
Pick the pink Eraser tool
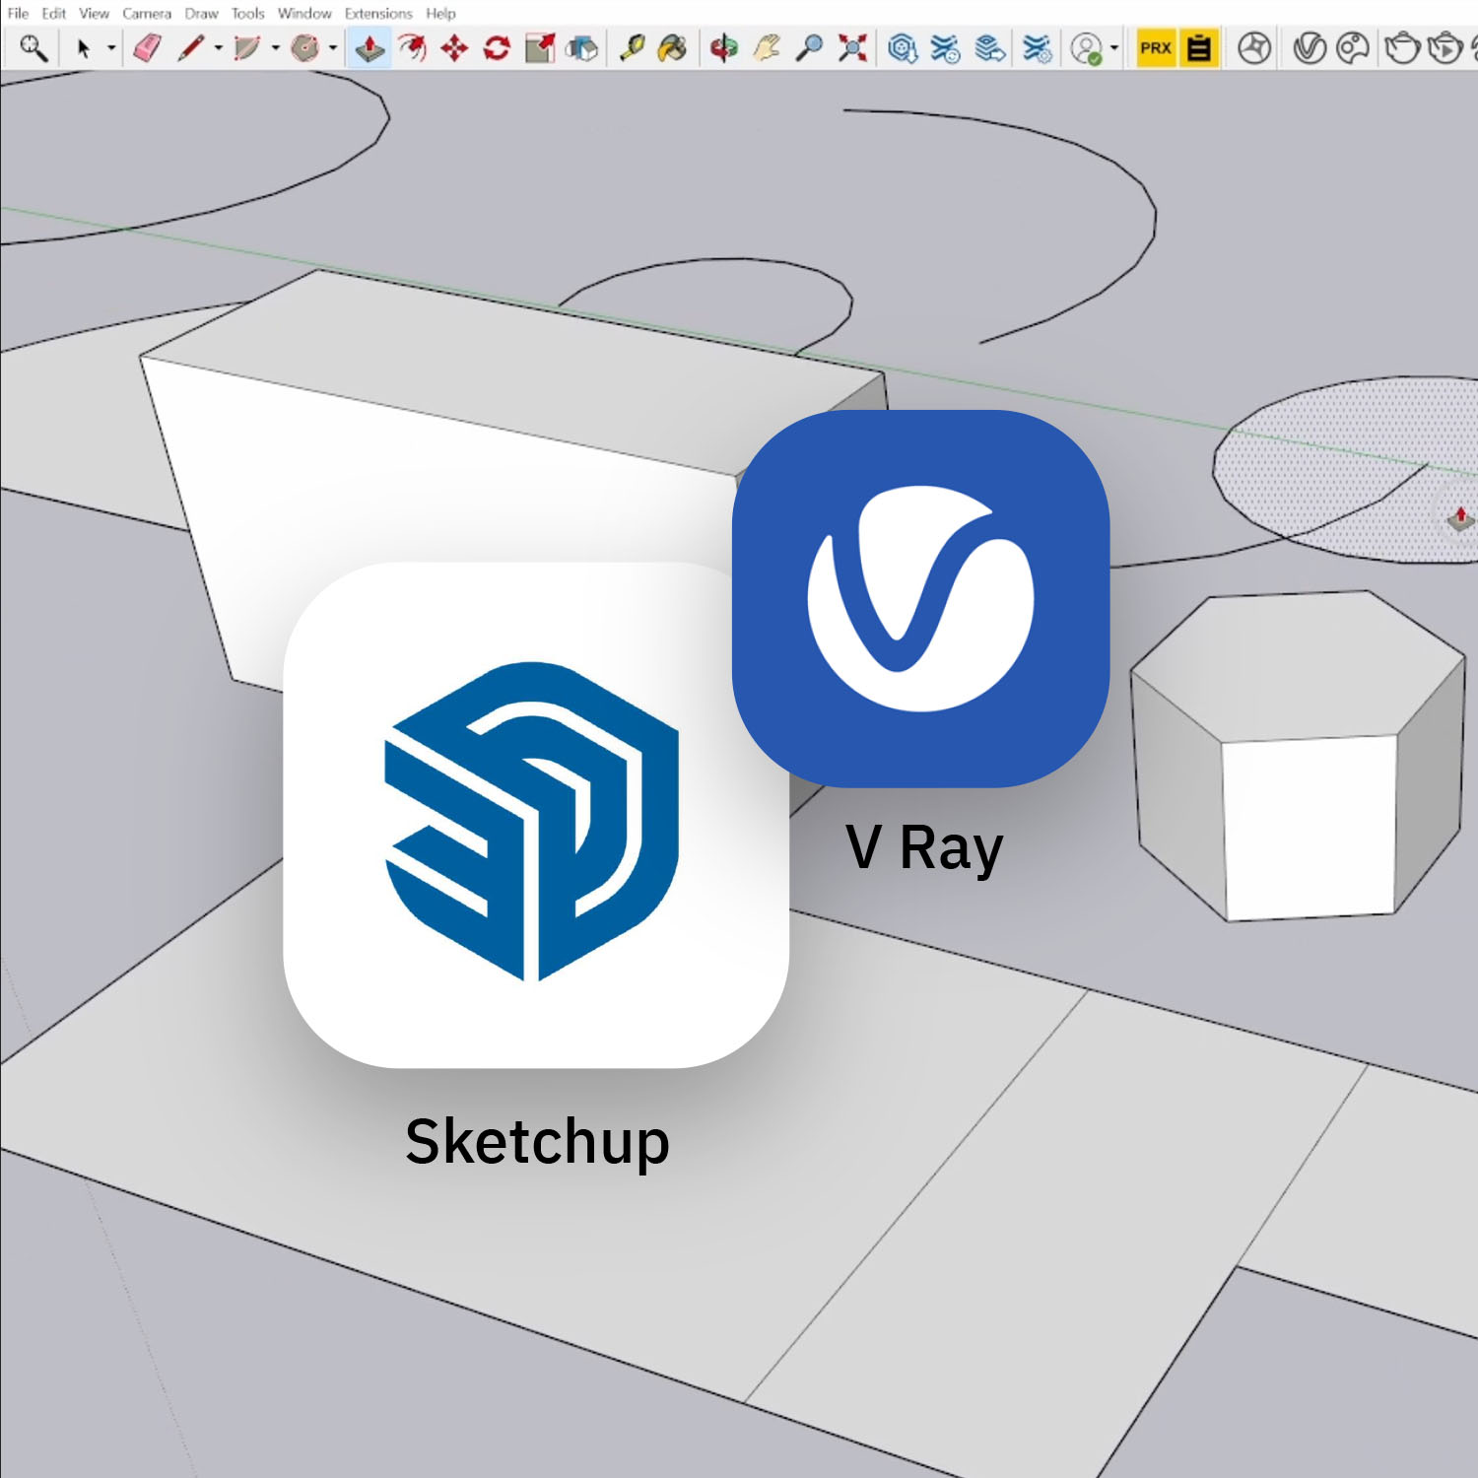click(148, 47)
